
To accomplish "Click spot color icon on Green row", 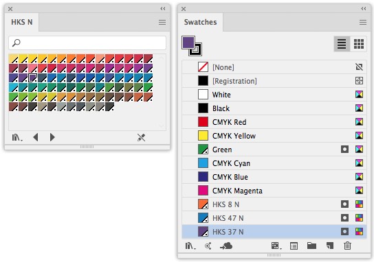I will coord(344,150).
